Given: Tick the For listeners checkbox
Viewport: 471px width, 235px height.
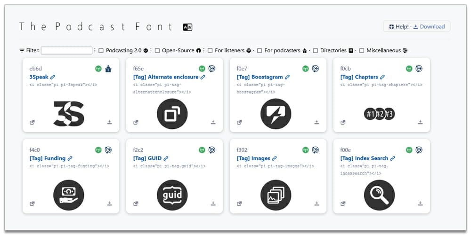Looking at the screenshot, I should [x=210, y=51].
